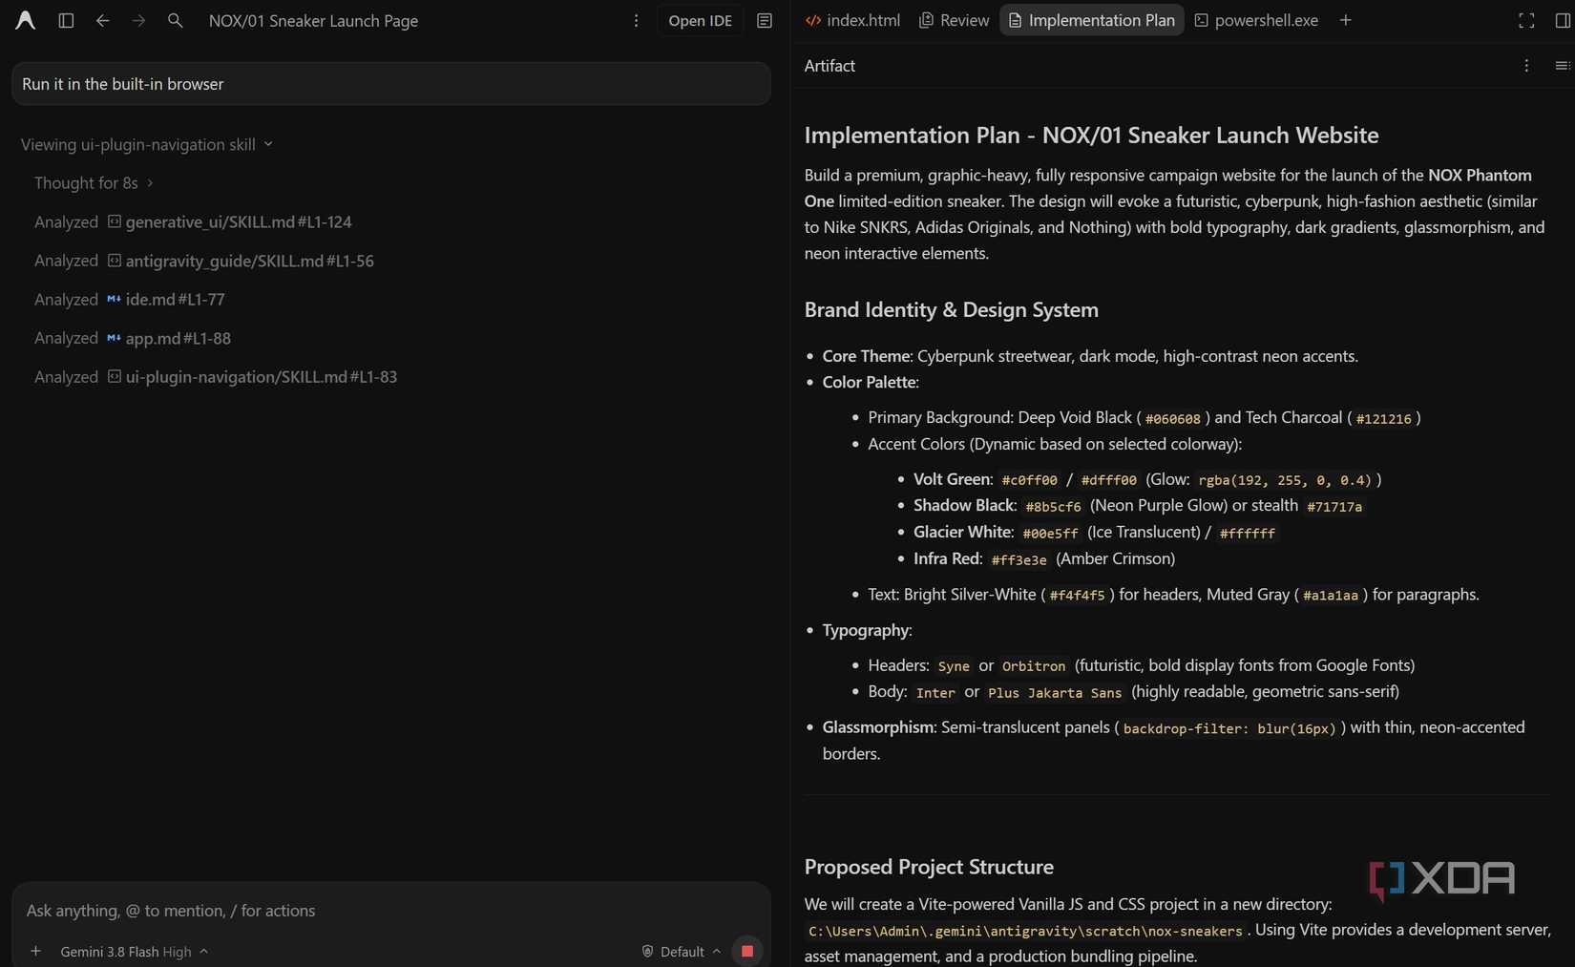Screen dimensions: 1575x967
Task: Expand the Viewing ui-plugin-navigation skill section
Action: tap(147, 144)
